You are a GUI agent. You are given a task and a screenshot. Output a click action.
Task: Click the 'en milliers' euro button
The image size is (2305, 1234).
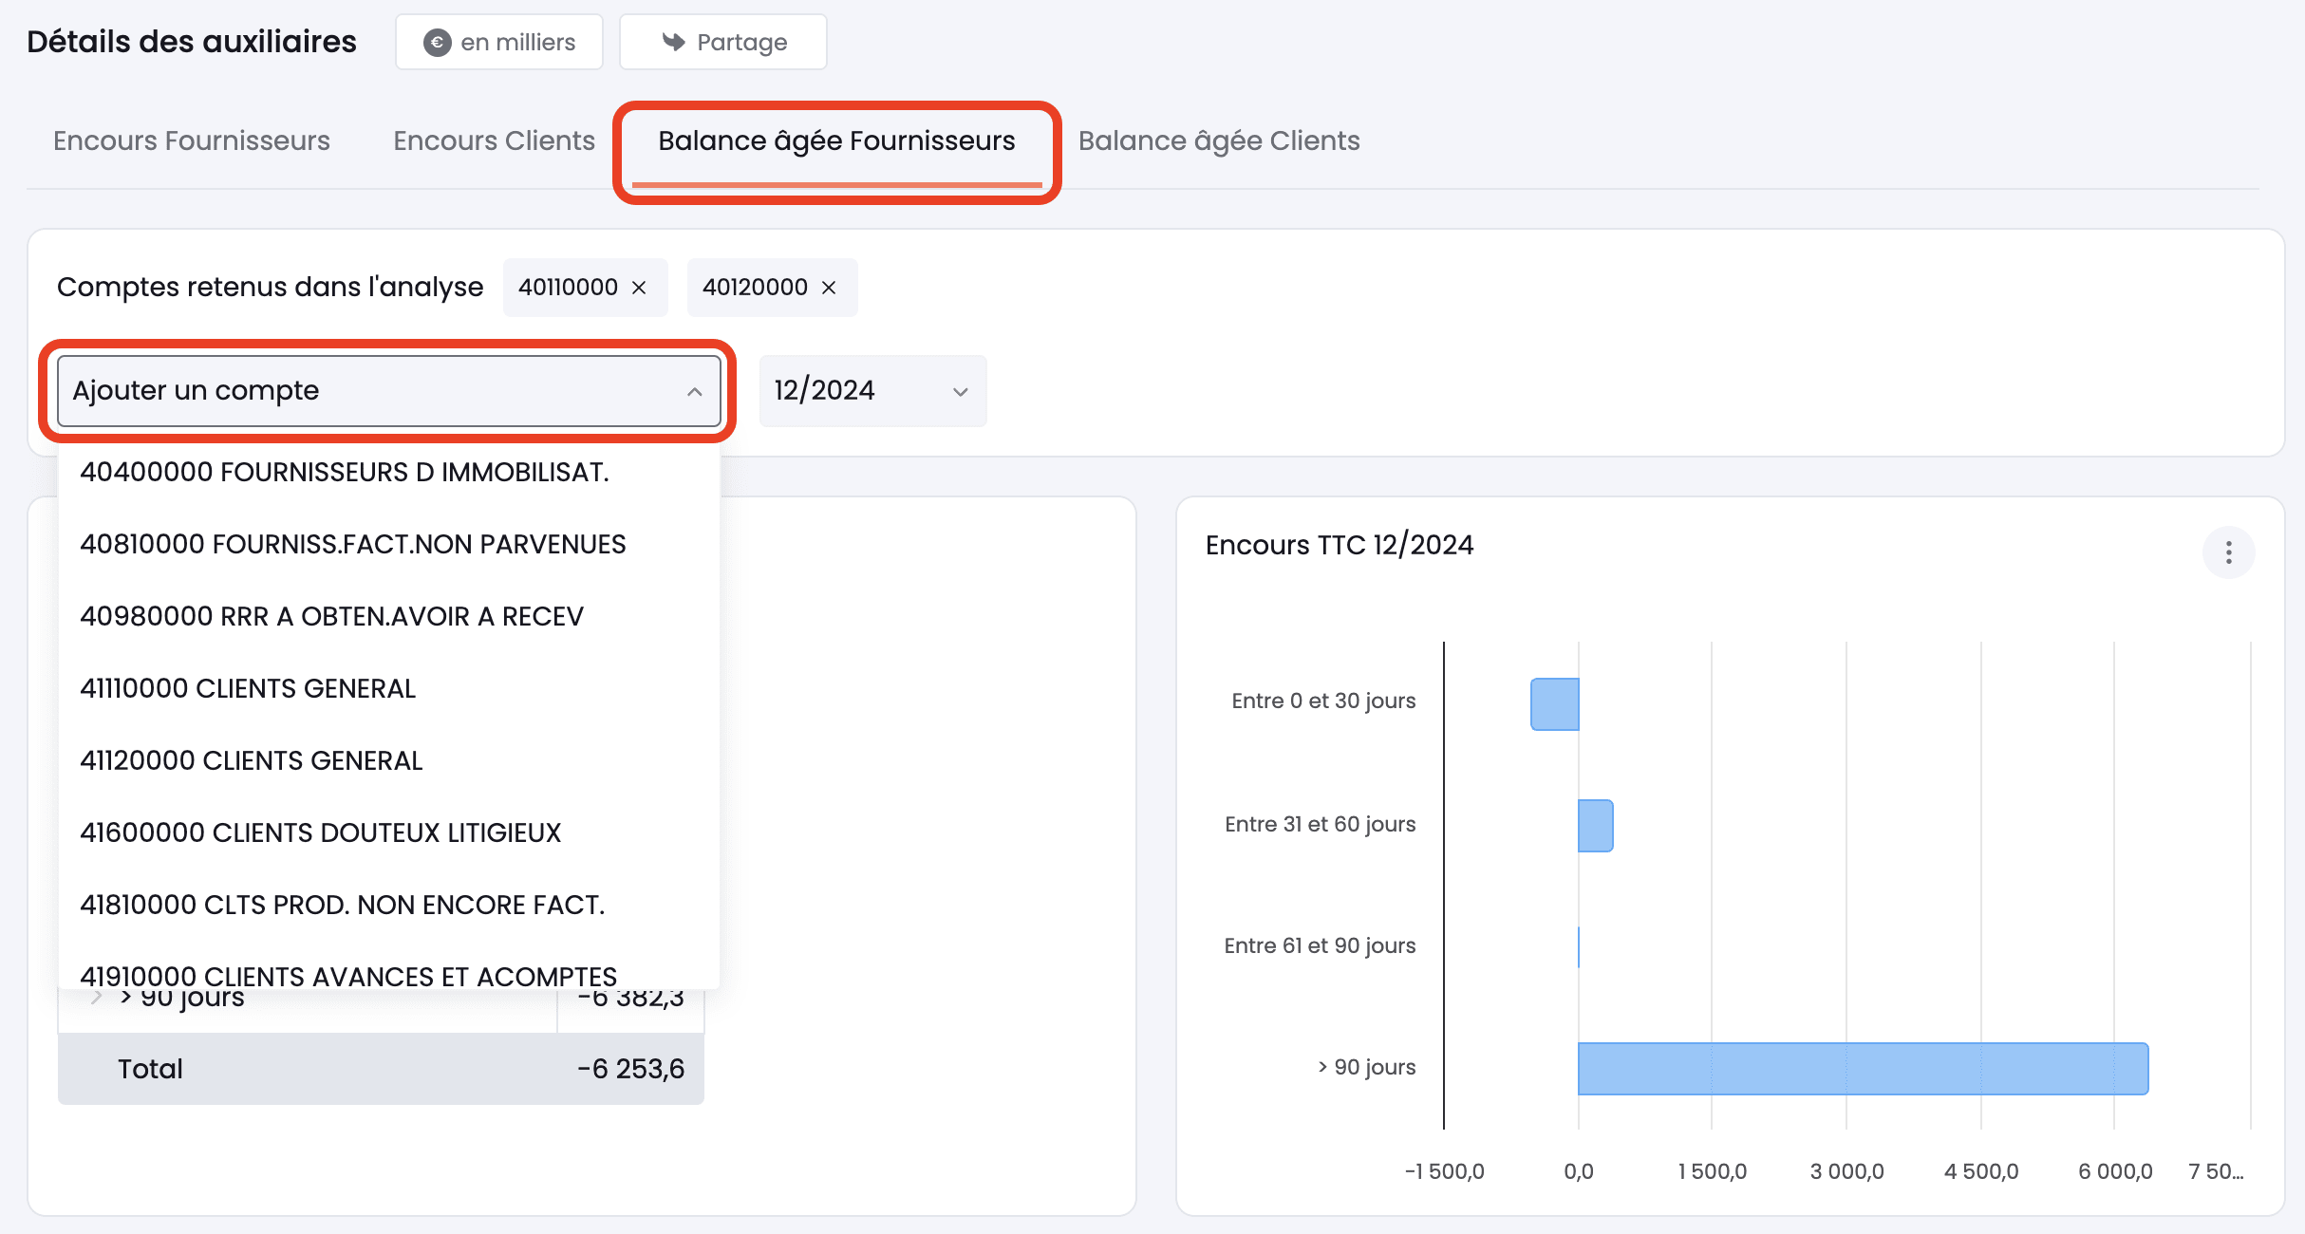[499, 42]
